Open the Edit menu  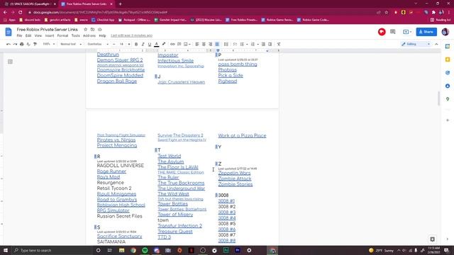[28, 35]
